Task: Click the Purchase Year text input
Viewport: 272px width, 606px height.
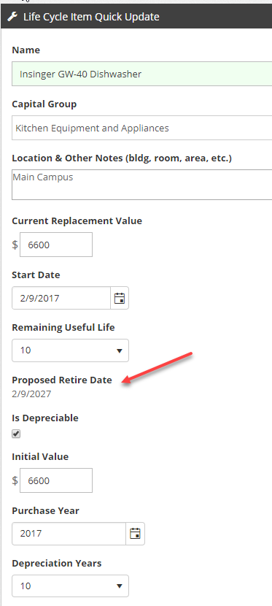Action: pos(69,534)
